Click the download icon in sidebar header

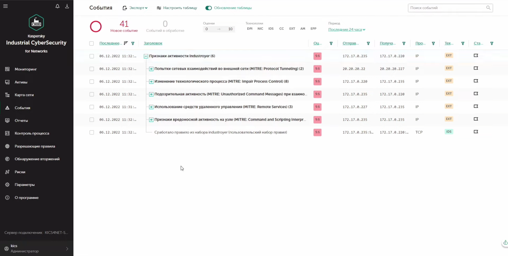(x=67, y=6)
